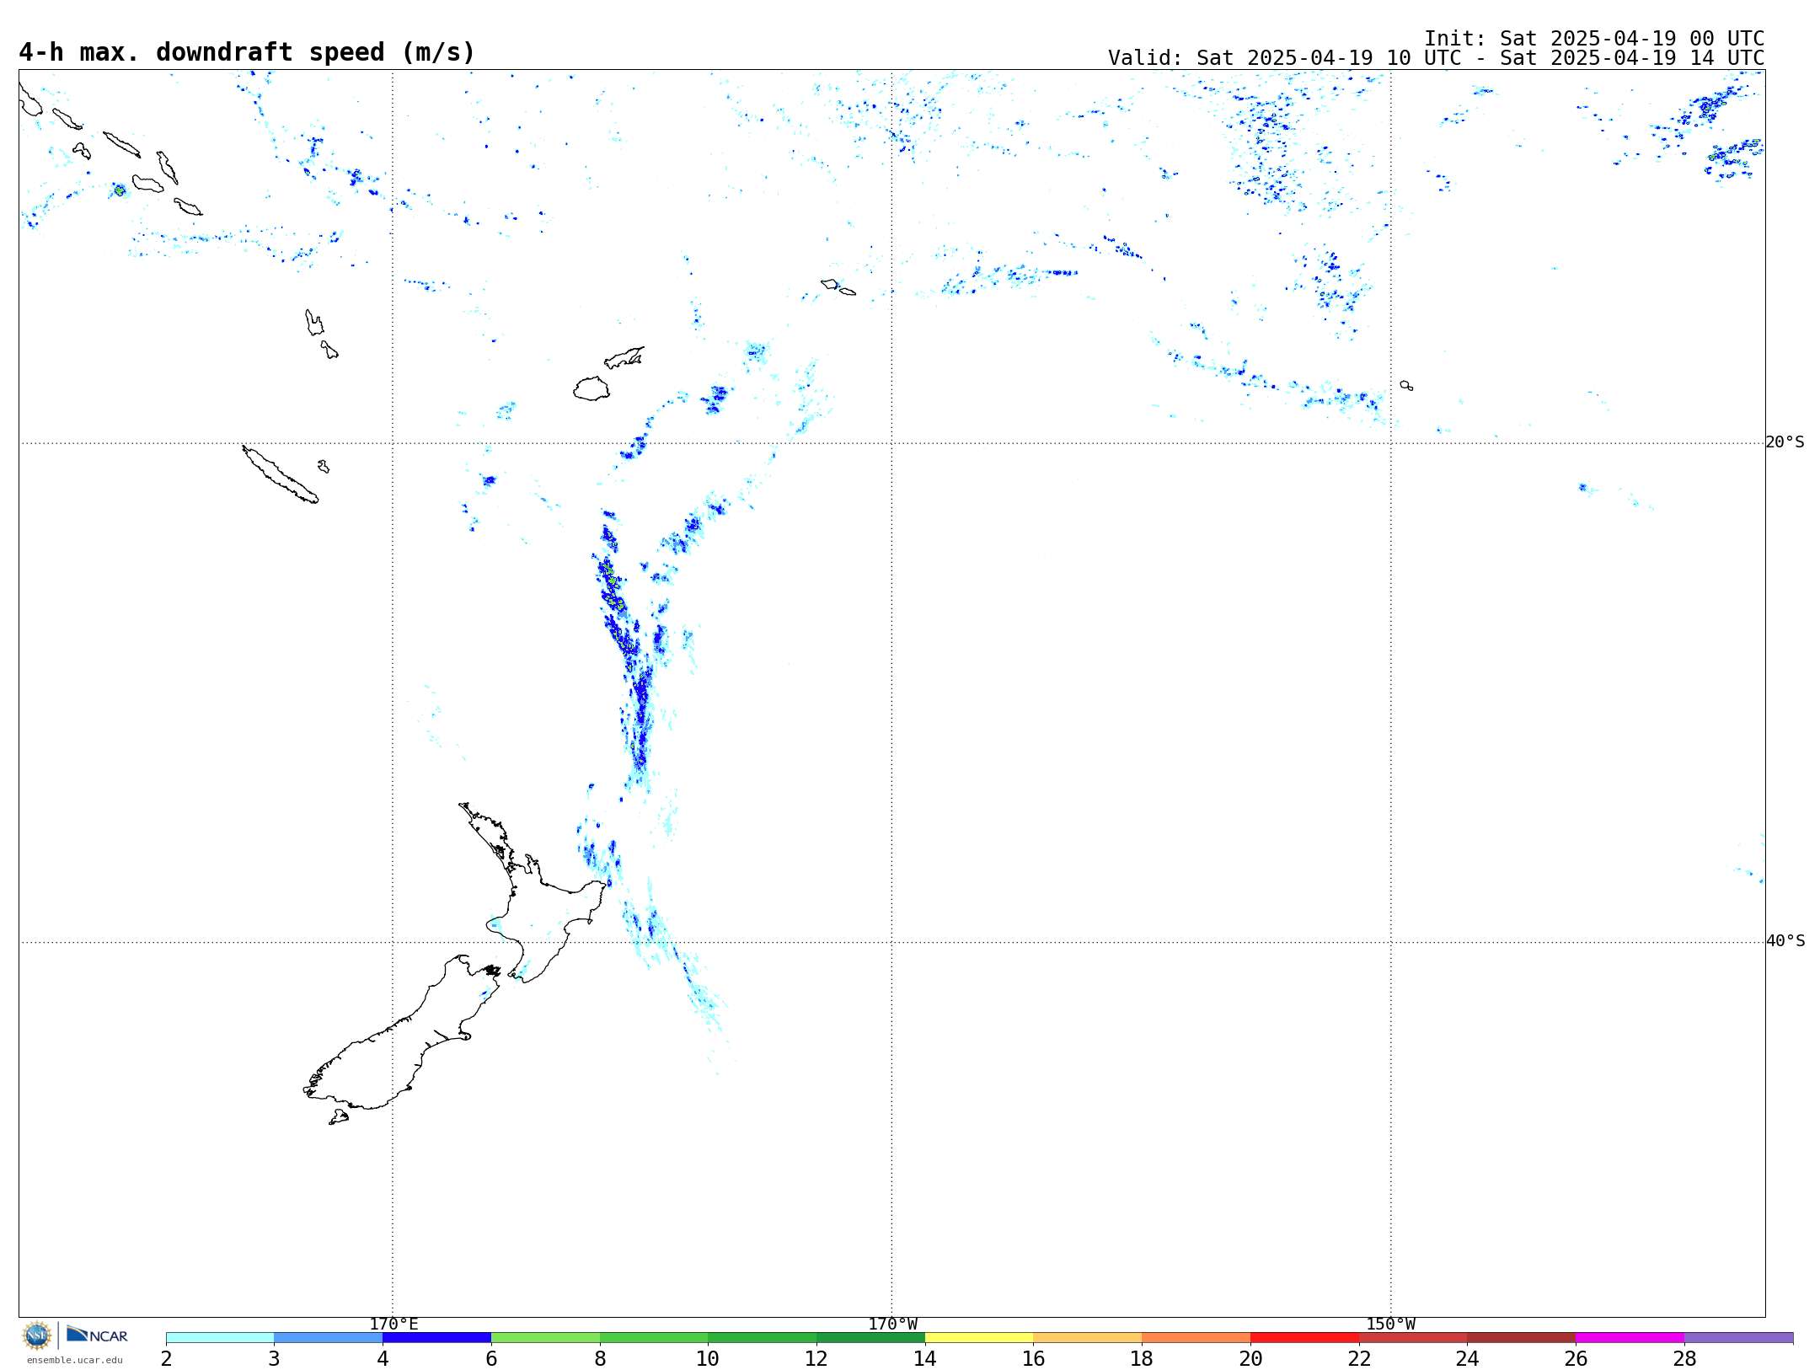Click the colorbar label '26'
The width and height of the screenshot is (1820, 1370).
(1576, 1358)
